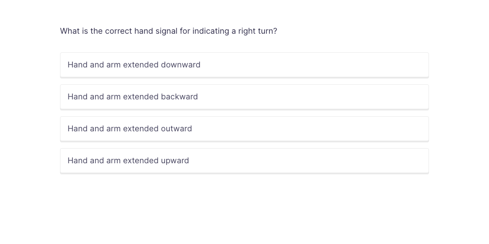This screenshot has width=489, height=244.
Task: Answer the quiz with the "outward" option
Action: [244, 129]
